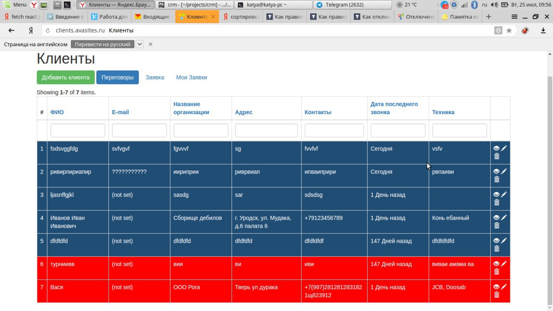Edit client турниивв with the pencil icon
The height and width of the screenshot is (311, 553).
coord(504,263)
